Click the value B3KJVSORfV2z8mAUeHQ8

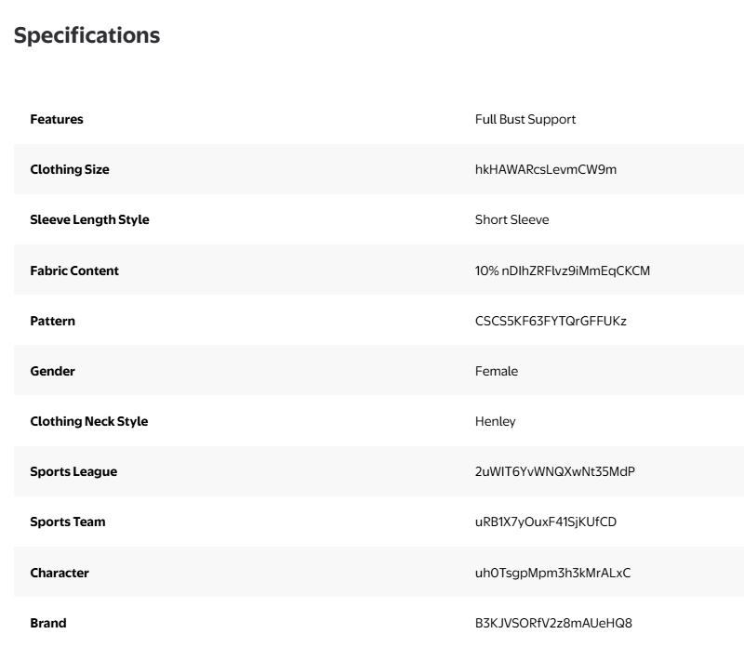point(553,623)
